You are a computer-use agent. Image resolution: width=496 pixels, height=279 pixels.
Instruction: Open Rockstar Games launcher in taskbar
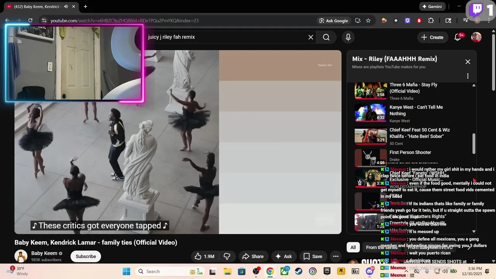(x=341, y=271)
